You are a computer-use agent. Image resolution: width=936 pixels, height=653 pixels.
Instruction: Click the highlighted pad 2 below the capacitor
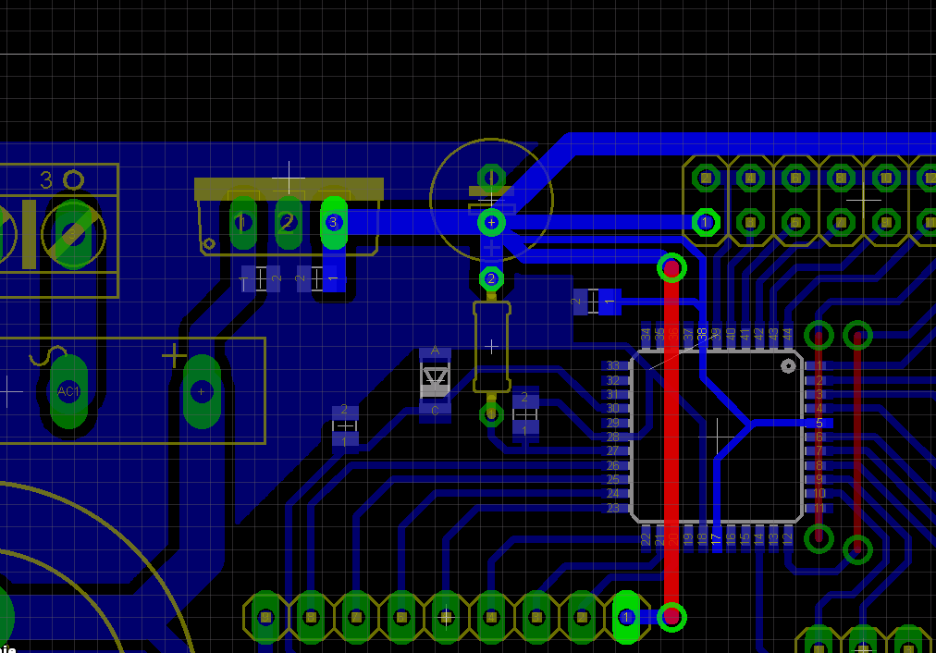click(491, 278)
